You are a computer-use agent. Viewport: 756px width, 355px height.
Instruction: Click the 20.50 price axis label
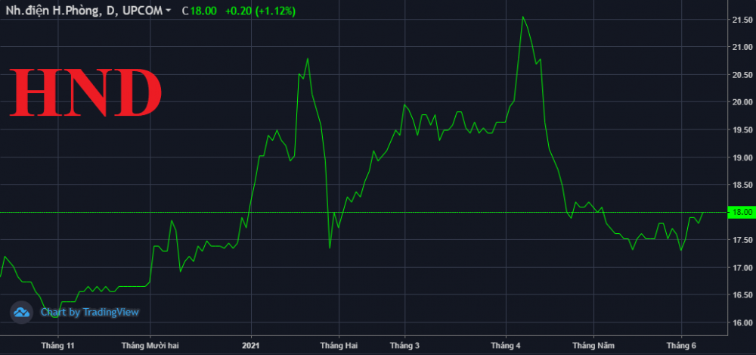tap(742, 75)
